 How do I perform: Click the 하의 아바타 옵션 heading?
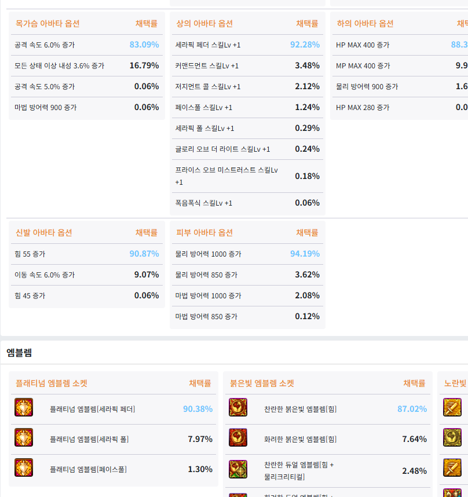[x=365, y=23]
